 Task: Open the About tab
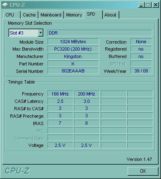(x=111, y=15)
